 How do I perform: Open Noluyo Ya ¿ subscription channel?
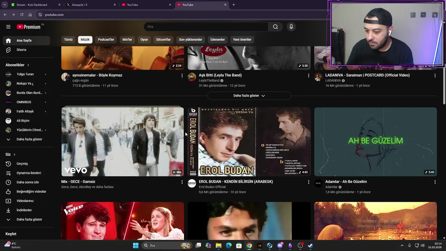26,84
